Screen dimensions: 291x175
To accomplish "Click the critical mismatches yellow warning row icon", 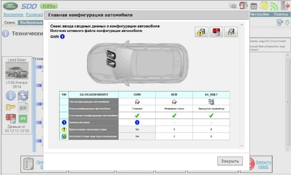I will 64,129.
